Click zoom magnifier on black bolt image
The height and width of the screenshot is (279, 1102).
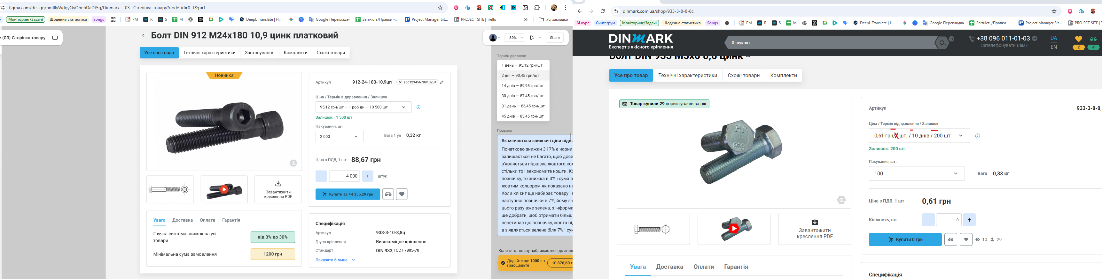293,163
